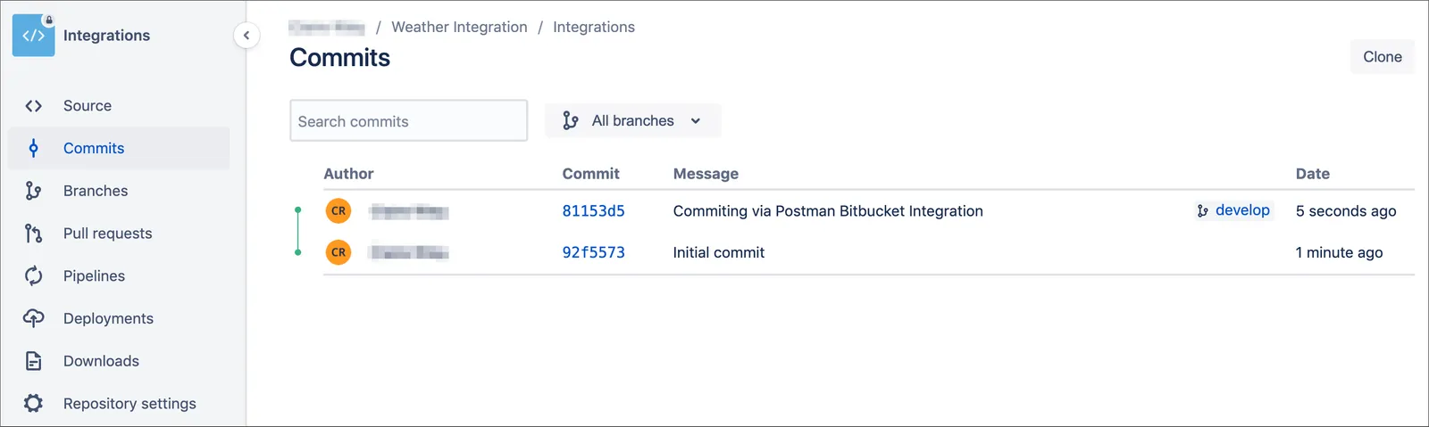Click the CR avatar on the 81153d5 row
Viewport: 1429px width, 427px height.
point(338,211)
